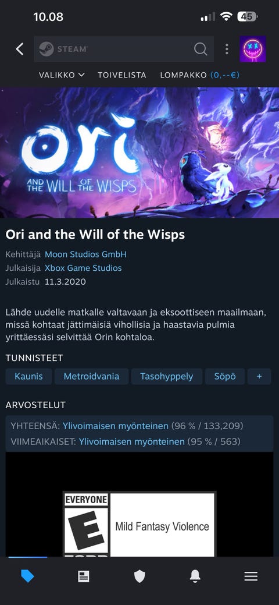Viewport: 279px width, 605px height.
Task: Open the neon face profile avatar
Action: click(x=253, y=49)
